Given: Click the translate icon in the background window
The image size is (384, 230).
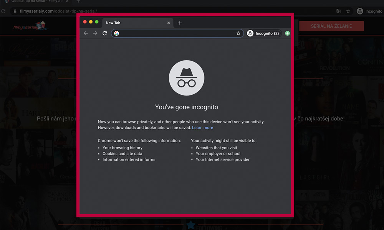Looking at the screenshot, I should click(338, 11).
